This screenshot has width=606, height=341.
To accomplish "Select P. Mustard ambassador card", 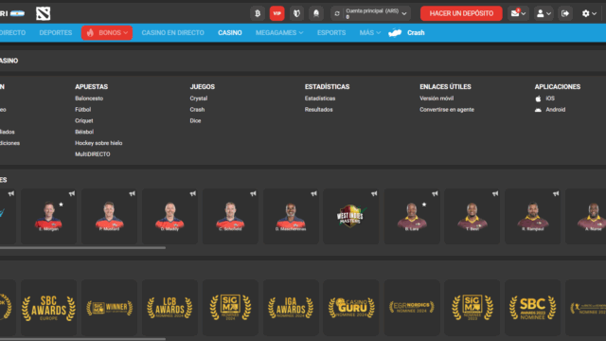I will coord(109,217).
